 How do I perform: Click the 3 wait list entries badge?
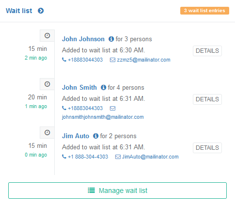coord(204,11)
